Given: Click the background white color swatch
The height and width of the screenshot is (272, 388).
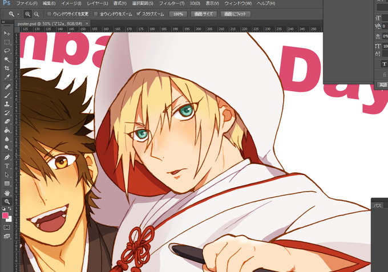Looking at the screenshot, I should click(9, 220).
